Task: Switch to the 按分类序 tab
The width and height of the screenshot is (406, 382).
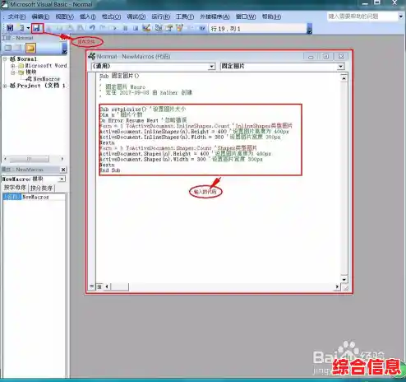Action: 41,188
